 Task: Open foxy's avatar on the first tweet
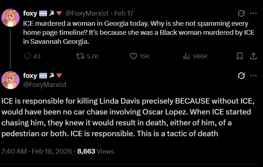[11, 18]
